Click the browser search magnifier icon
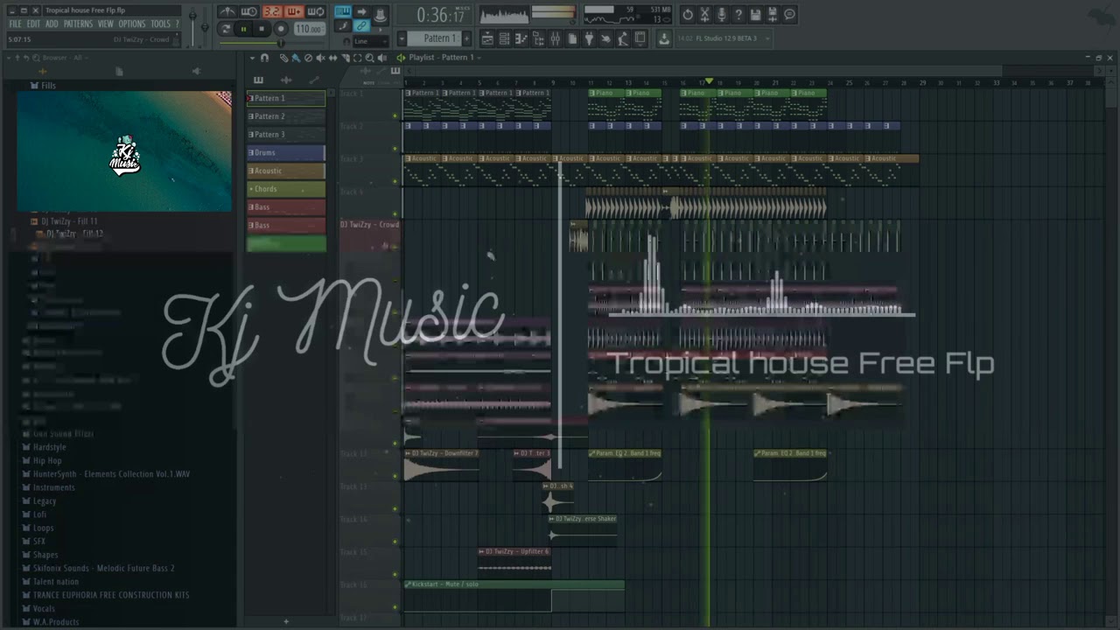 pos(36,58)
